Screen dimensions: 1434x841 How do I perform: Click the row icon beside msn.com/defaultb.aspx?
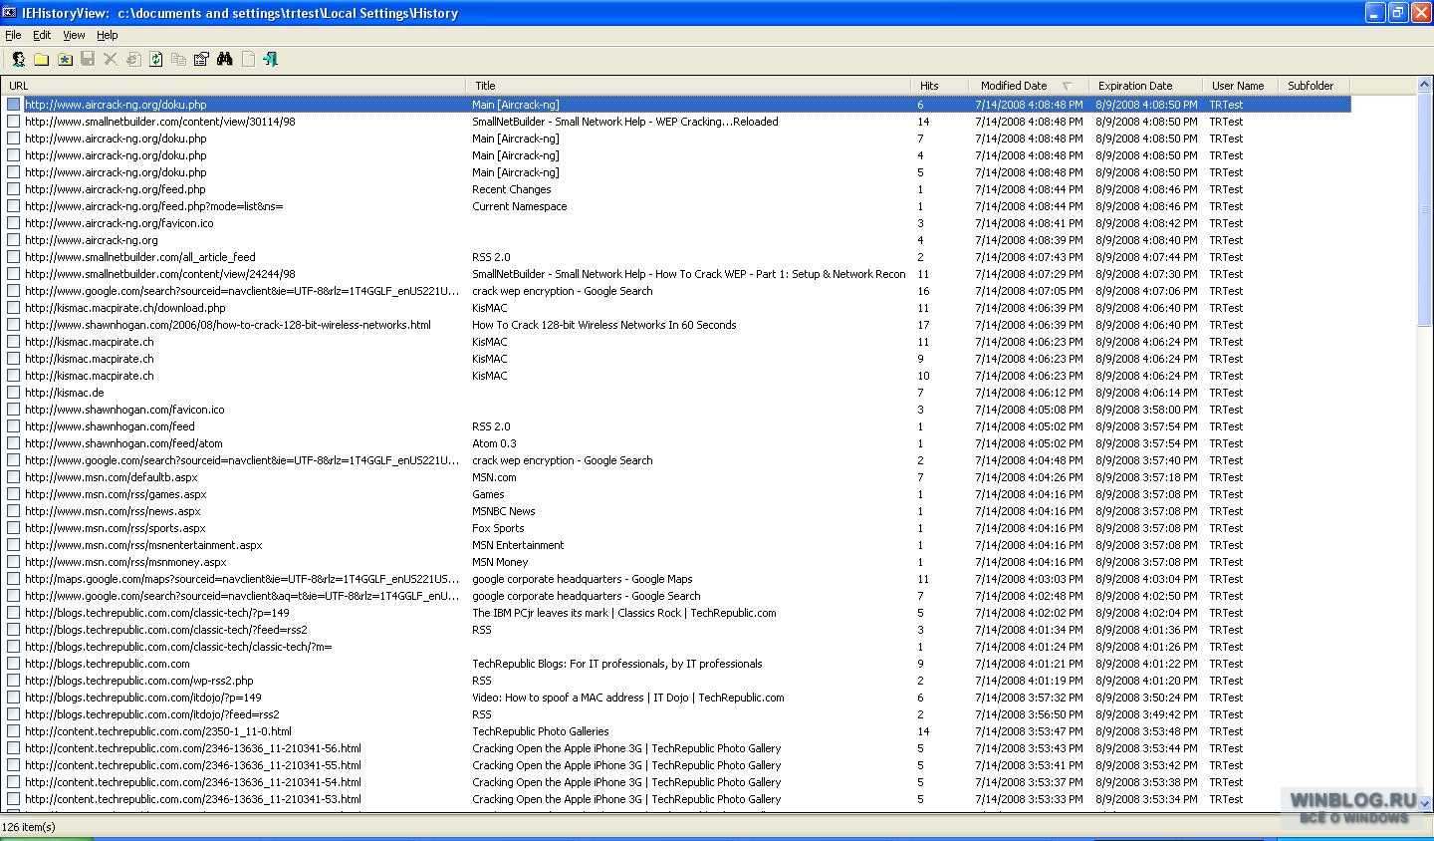tap(14, 477)
